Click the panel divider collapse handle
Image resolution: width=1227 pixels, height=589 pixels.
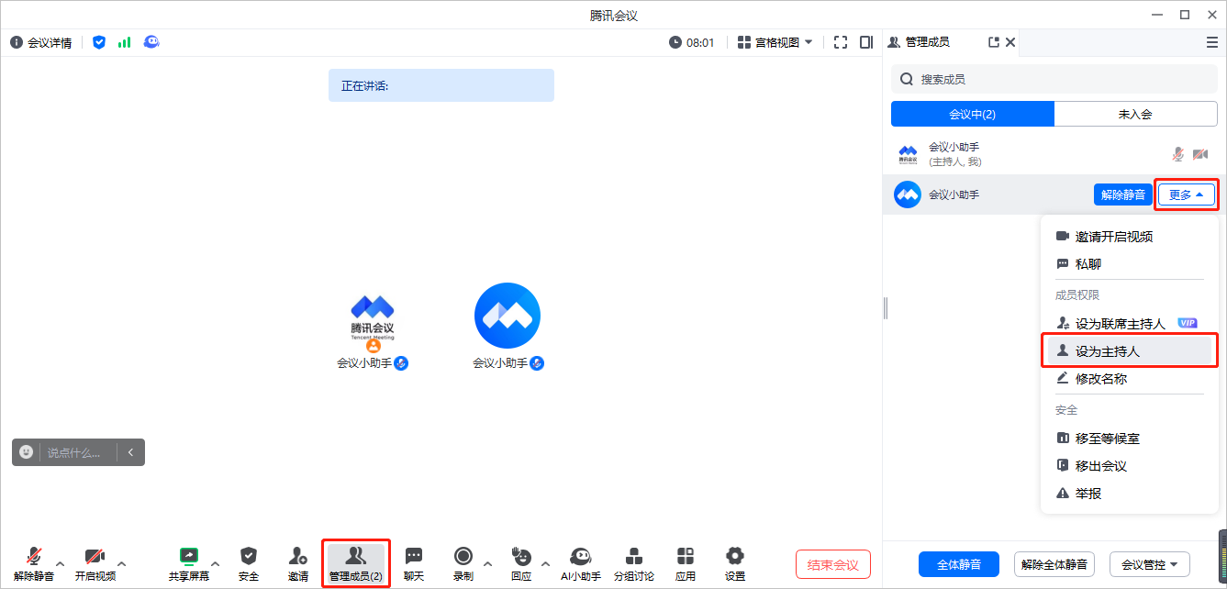[885, 308]
